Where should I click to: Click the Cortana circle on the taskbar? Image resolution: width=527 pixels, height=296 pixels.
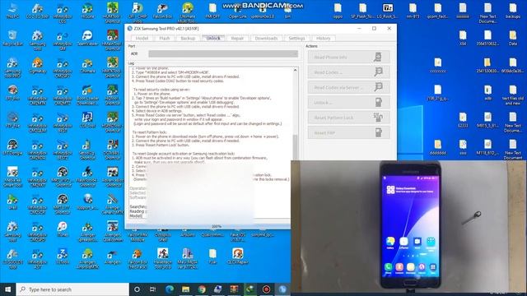(137, 289)
